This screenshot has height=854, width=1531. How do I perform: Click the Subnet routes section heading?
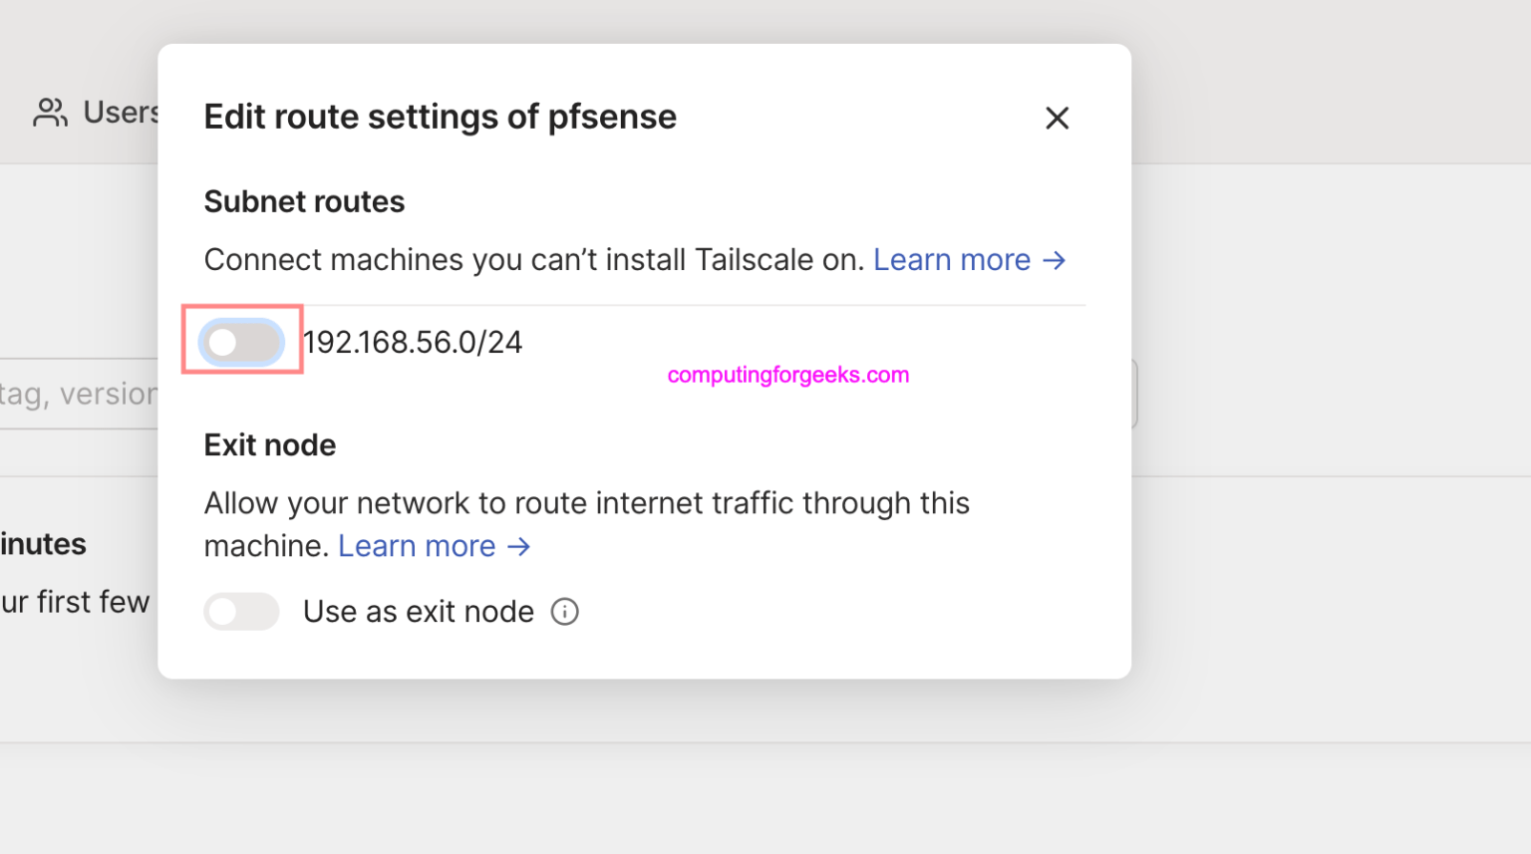click(304, 201)
